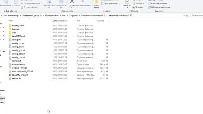The image size is (203, 114).
Task: Sort by Date modified (Дата изменения) column
Action: tap(60, 21)
